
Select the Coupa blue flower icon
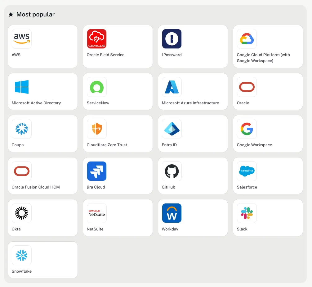(x=22, y=129)
